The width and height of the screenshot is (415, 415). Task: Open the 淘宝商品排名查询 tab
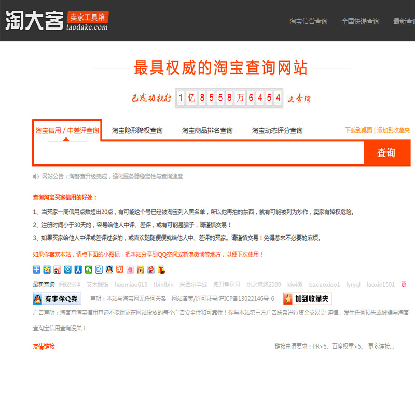(x=207, y=131)
